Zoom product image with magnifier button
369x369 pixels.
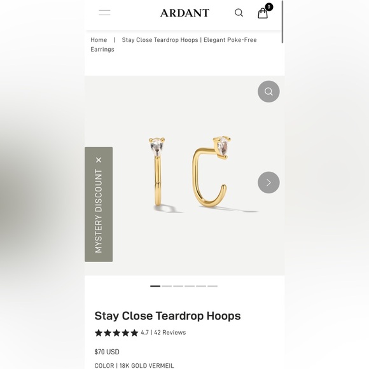[268, 92]
